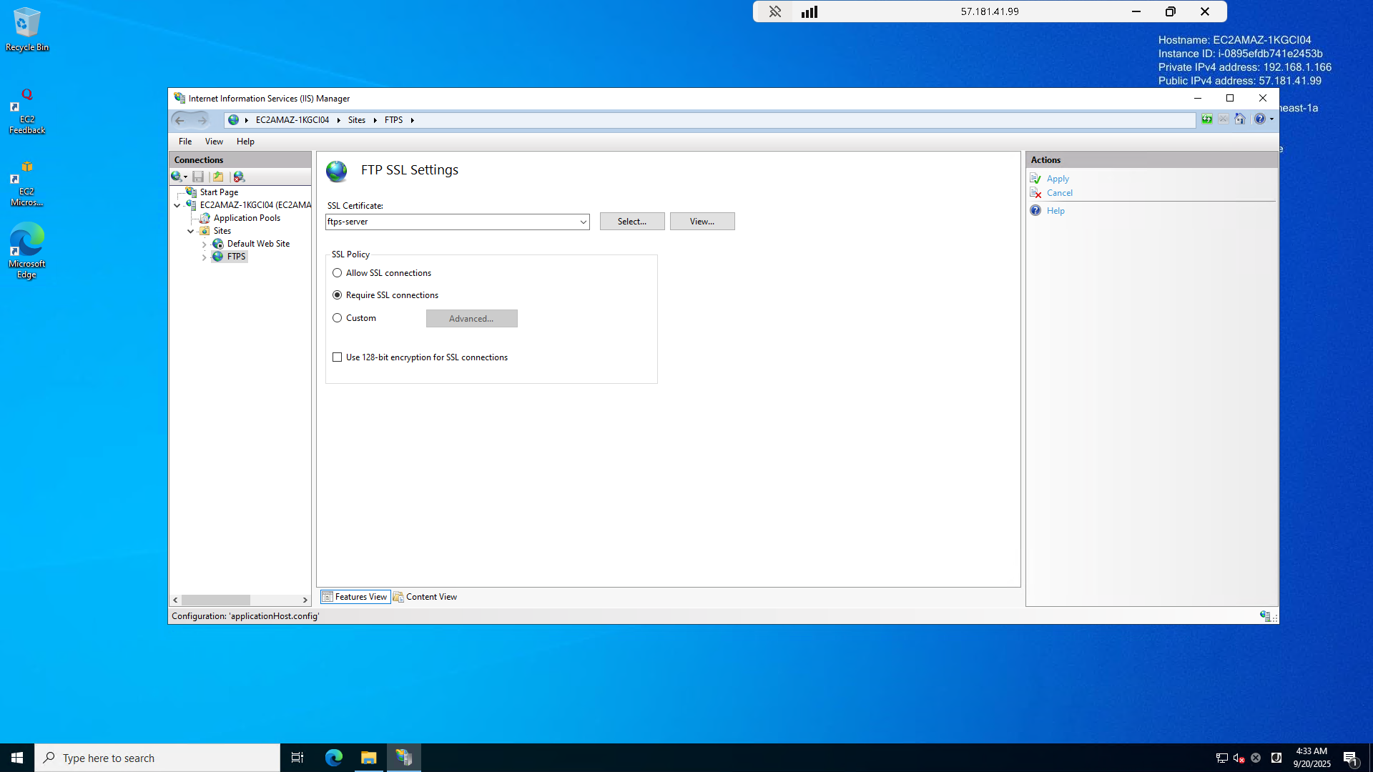
Task: Select Application Pools in the tree
Action: tap(247, 218)
